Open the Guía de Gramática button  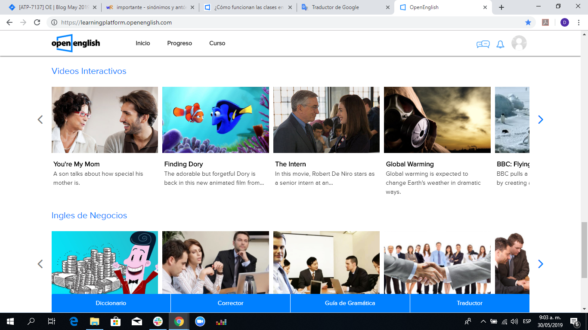pyautogui.click(x=350, y=303)
